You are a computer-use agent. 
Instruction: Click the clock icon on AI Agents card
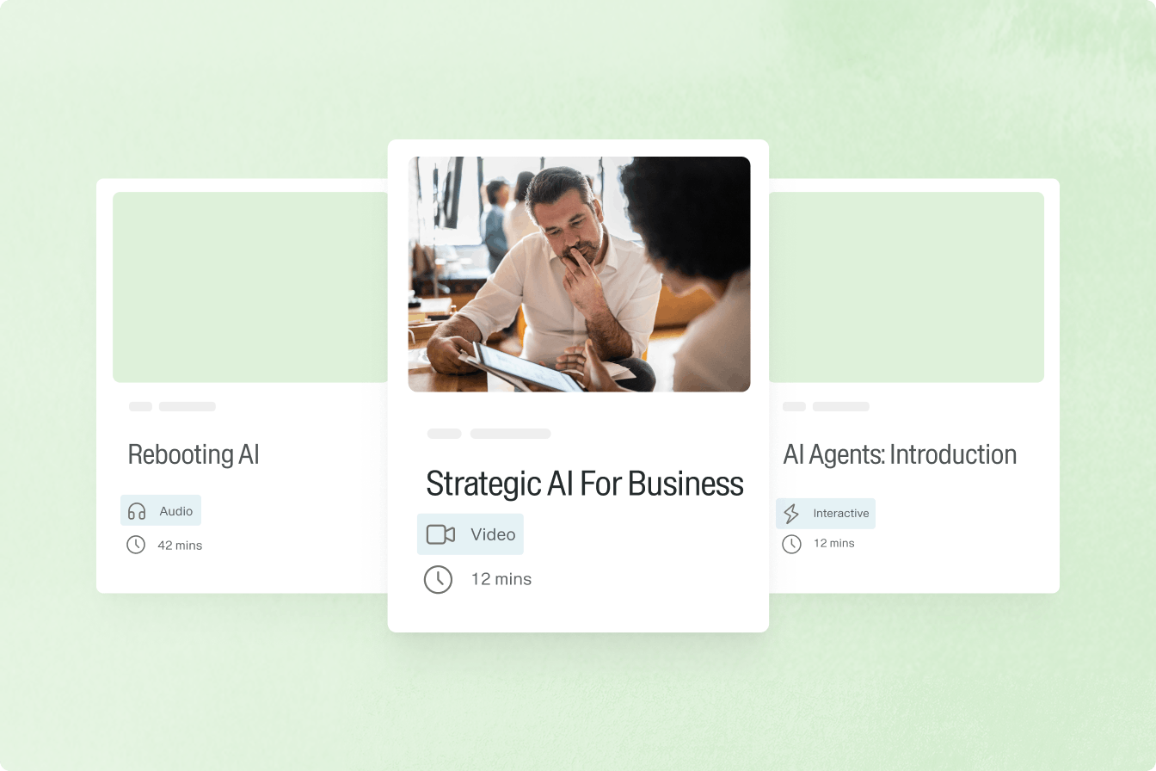[791, 544]
